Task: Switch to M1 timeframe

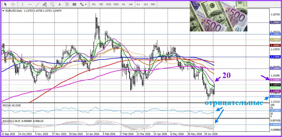Action: point(94,4)
